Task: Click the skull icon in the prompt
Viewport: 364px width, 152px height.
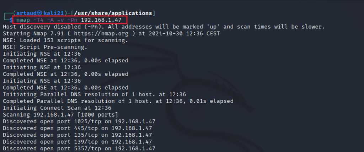Action: pyautogui.click(x=40, y=13)
